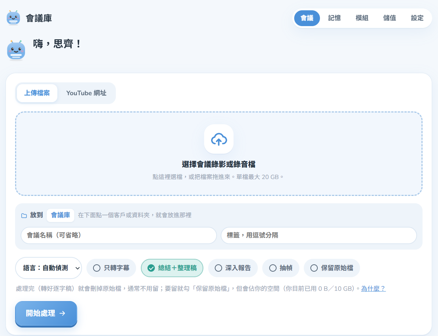Click the 會議庫 destination chip
Image resolution: width=438 pixels, height=336 pixels.
coord(60,215)
